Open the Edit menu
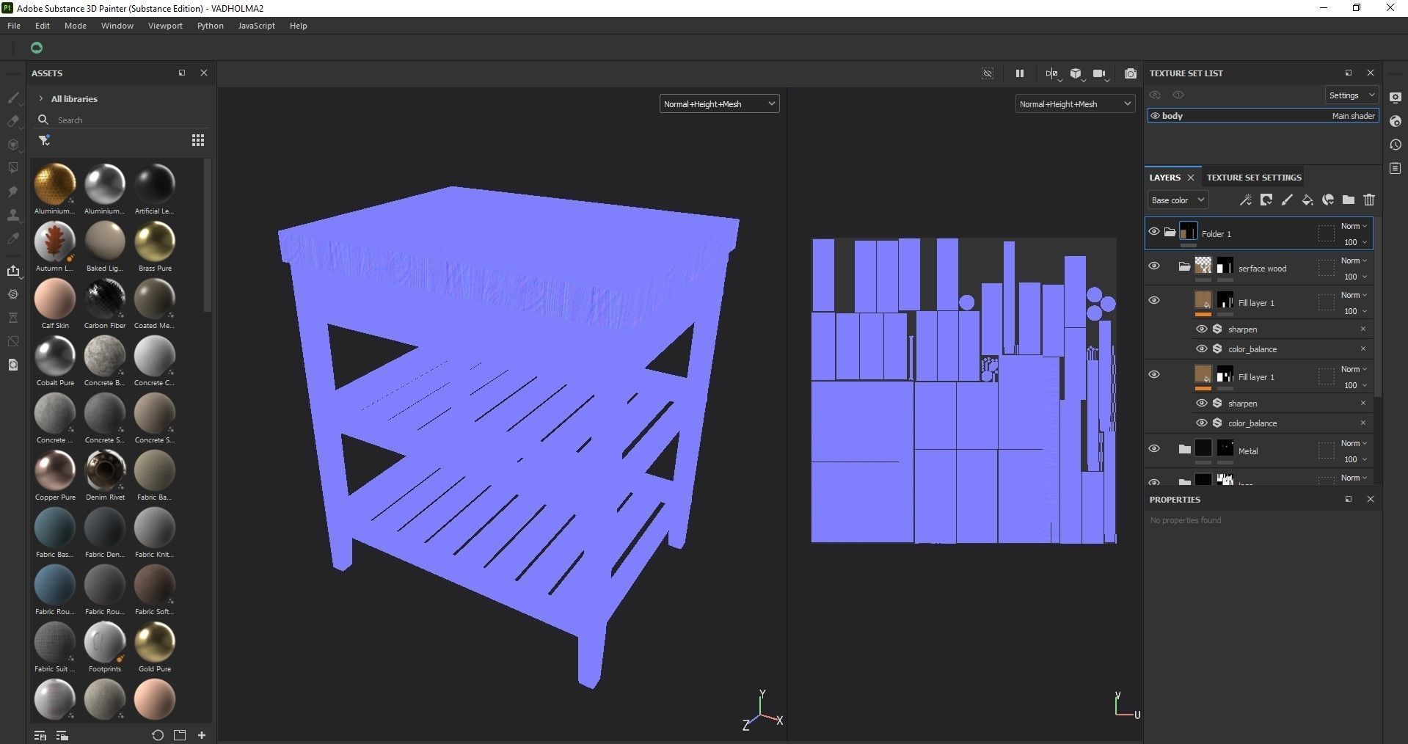This screenshot has width=1408, height=744. pyautogui.click(x=43, y=26)
